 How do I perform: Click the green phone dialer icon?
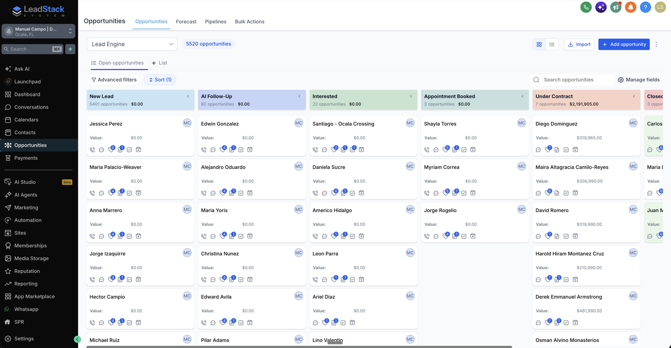[586, 7]
